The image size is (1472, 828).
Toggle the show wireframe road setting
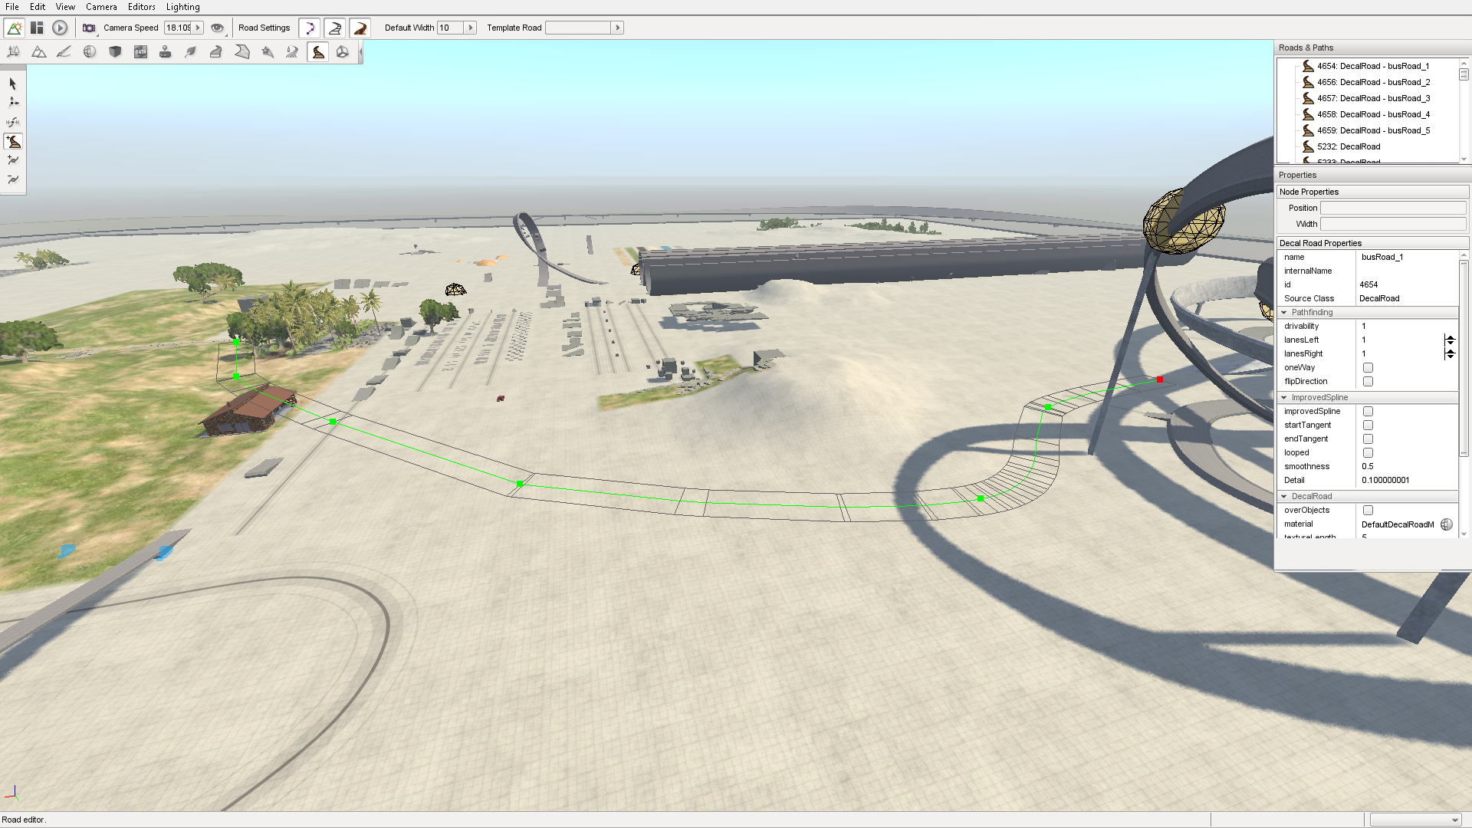click(335, 28)
